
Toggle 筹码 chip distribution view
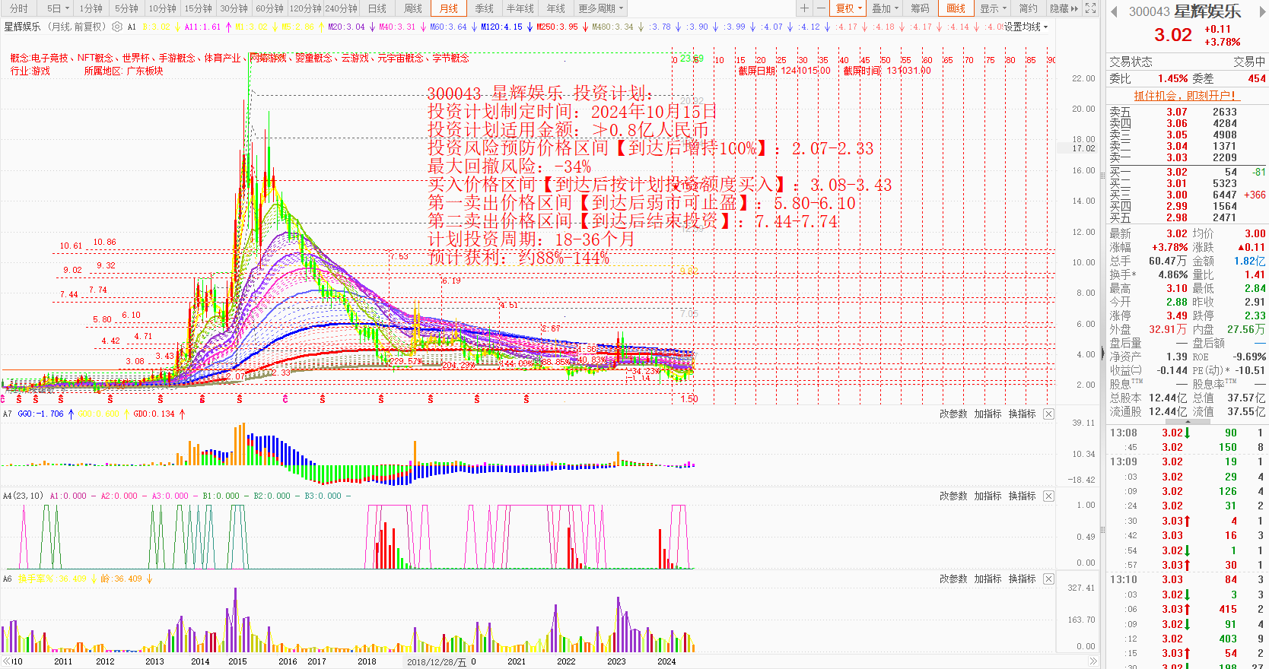click(x=920, y=8)
